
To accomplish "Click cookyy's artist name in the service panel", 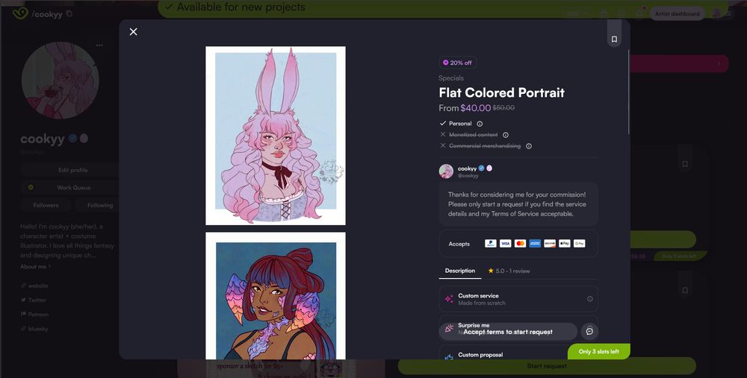I will (x=467, y=168).
